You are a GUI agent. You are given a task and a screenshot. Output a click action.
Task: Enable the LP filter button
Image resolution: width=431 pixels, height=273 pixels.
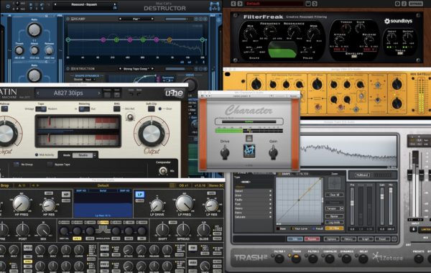(x=139, y=195)
